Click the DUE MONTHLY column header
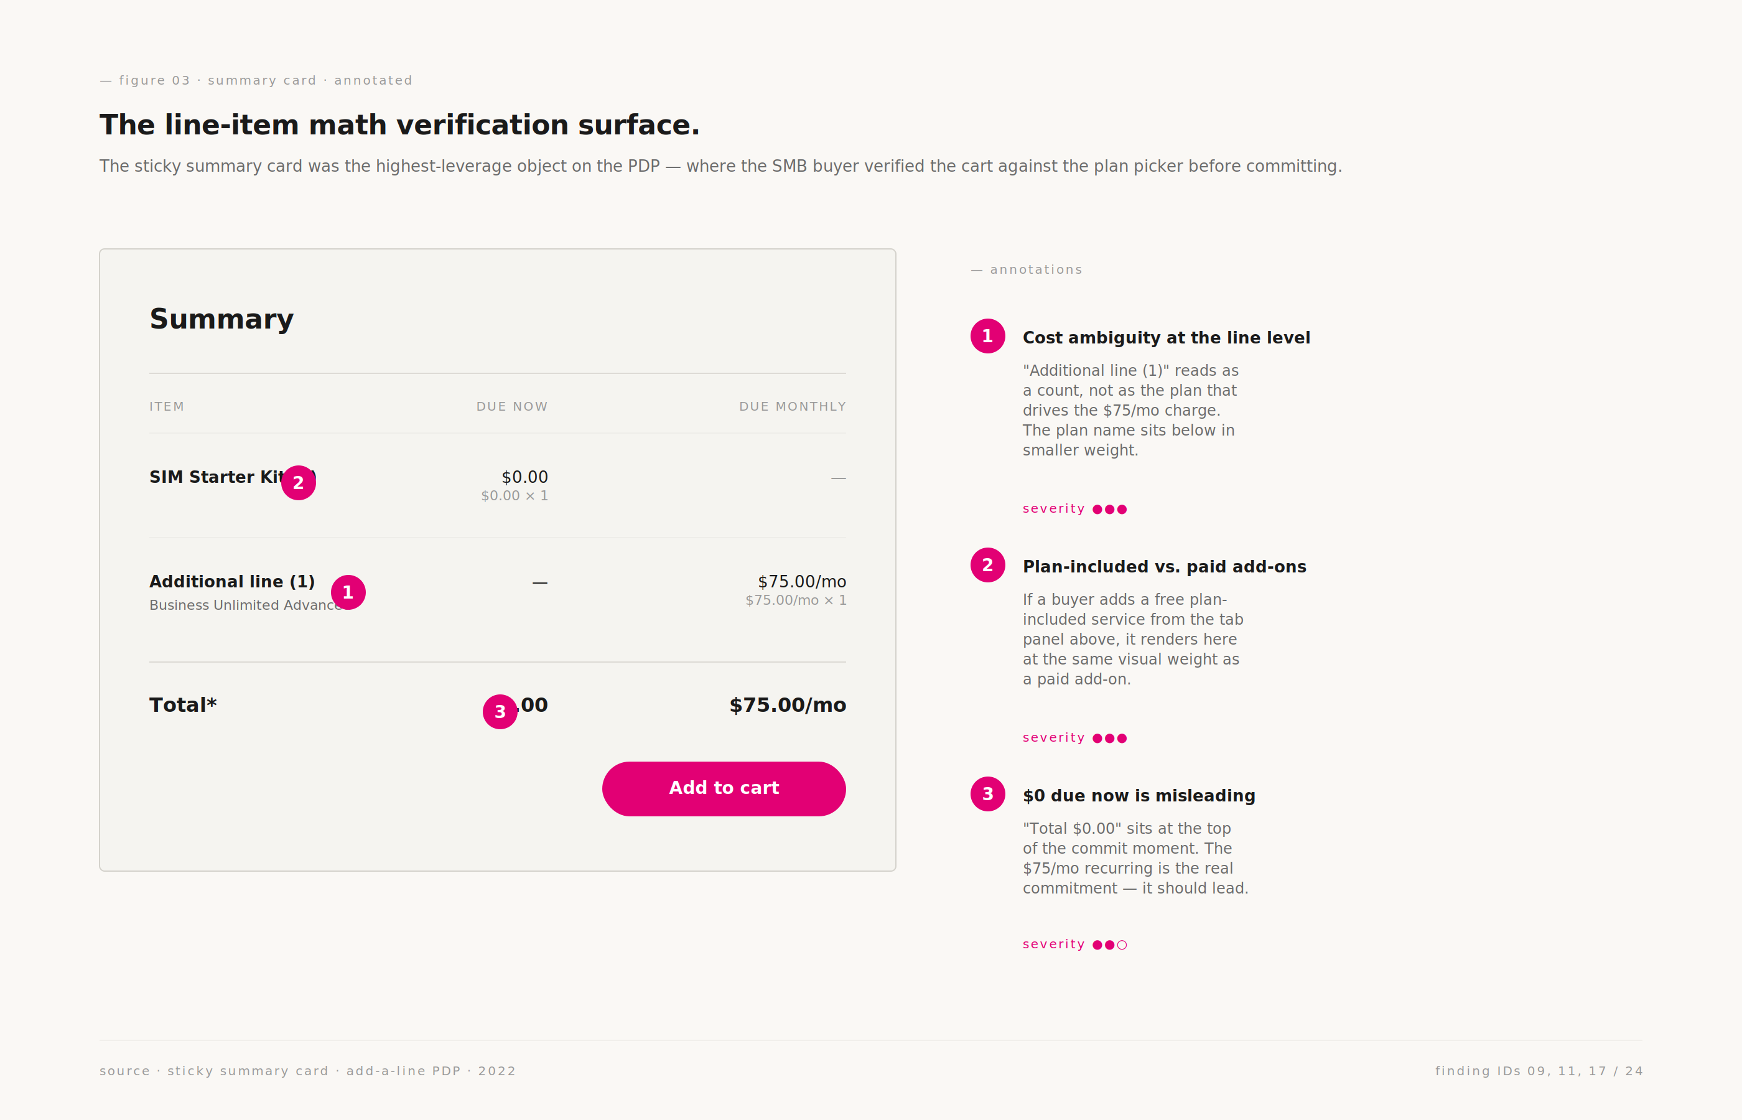The width and height of the screenshot is (1742, 1120). pos(793,406)
